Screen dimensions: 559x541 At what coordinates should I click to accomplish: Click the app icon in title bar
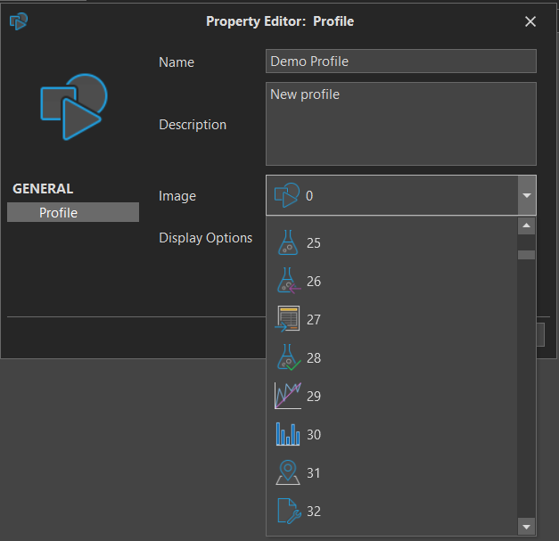coord(18,21)
